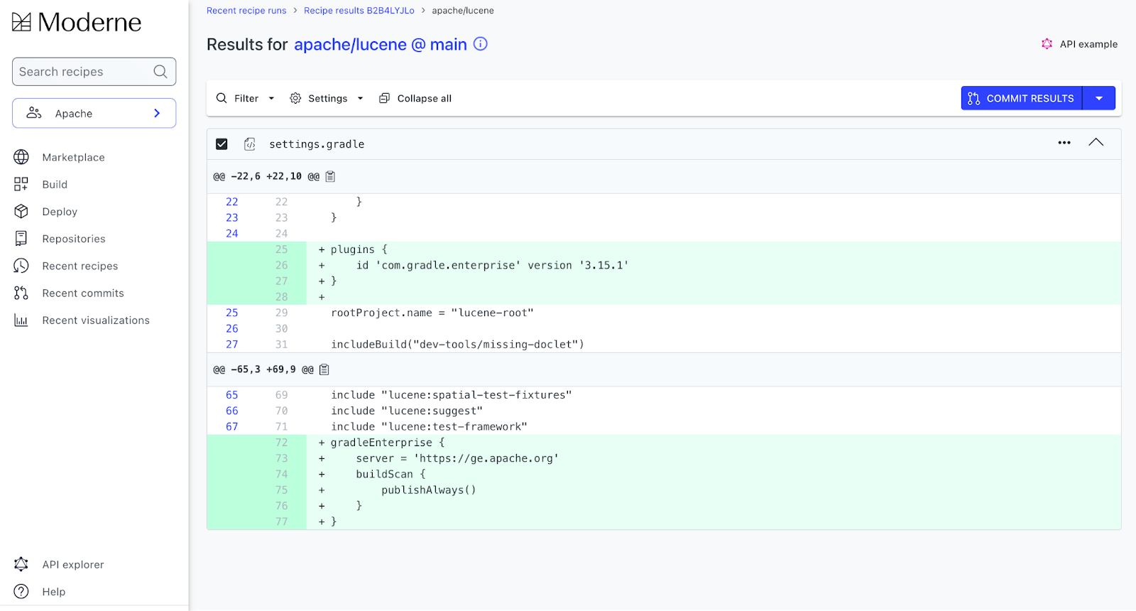This screenshot has width=1136, height=611.
Task: Click the Collapse all stacked icon
Action: tap(384, 98)
